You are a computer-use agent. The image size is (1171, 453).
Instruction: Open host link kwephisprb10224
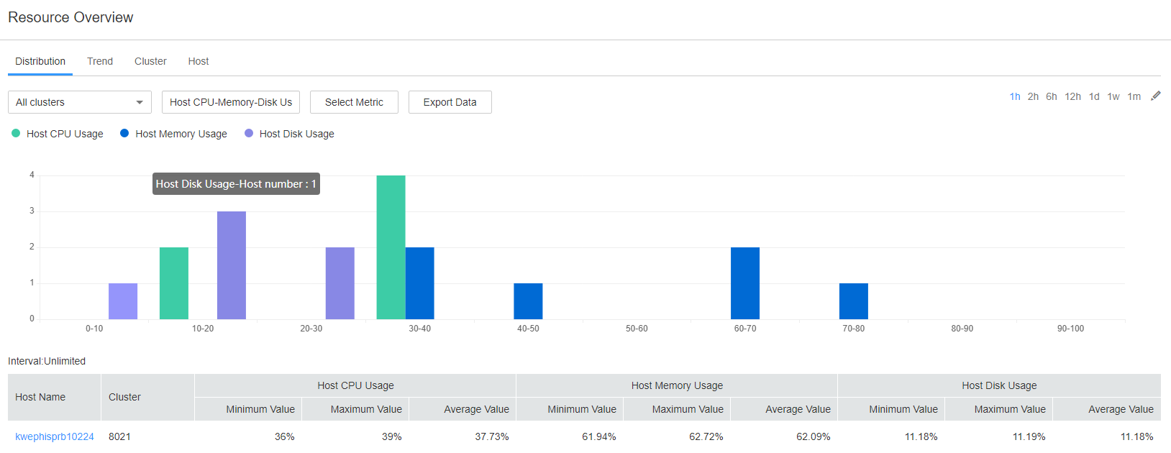55,436
